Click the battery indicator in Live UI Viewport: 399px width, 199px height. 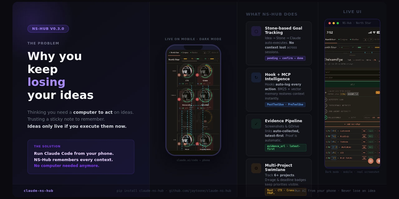click(x=378, y=32)
